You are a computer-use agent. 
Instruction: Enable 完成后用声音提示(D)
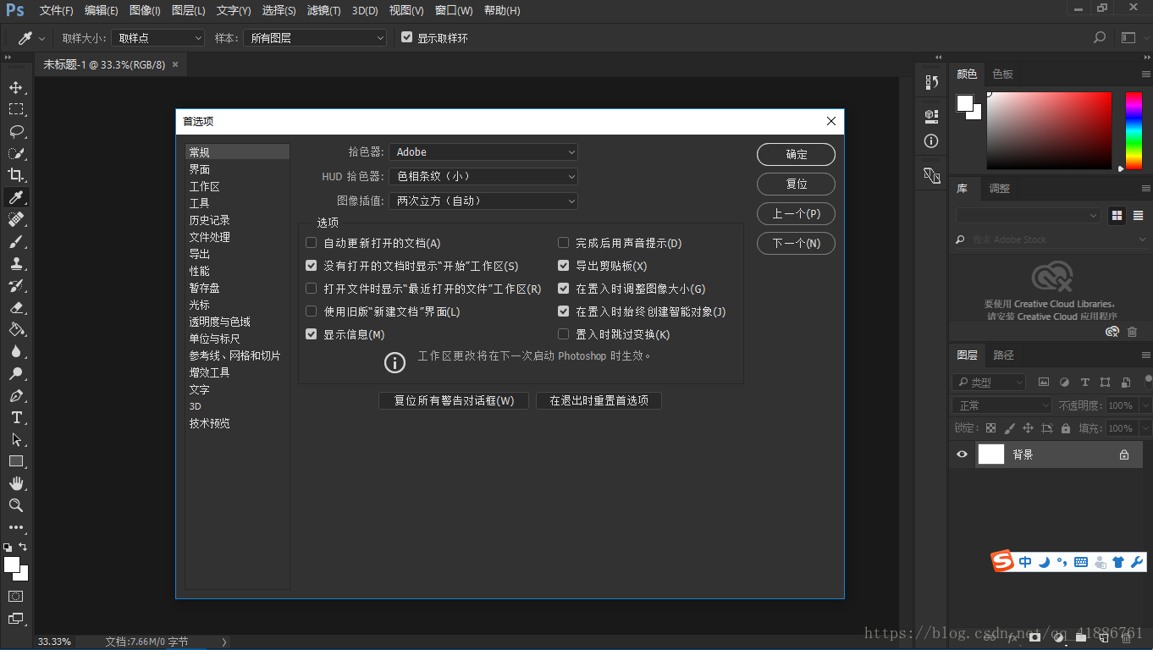coord(564,243)
